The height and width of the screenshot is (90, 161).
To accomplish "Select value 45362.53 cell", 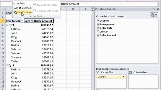I will click(x=38, y=73).
